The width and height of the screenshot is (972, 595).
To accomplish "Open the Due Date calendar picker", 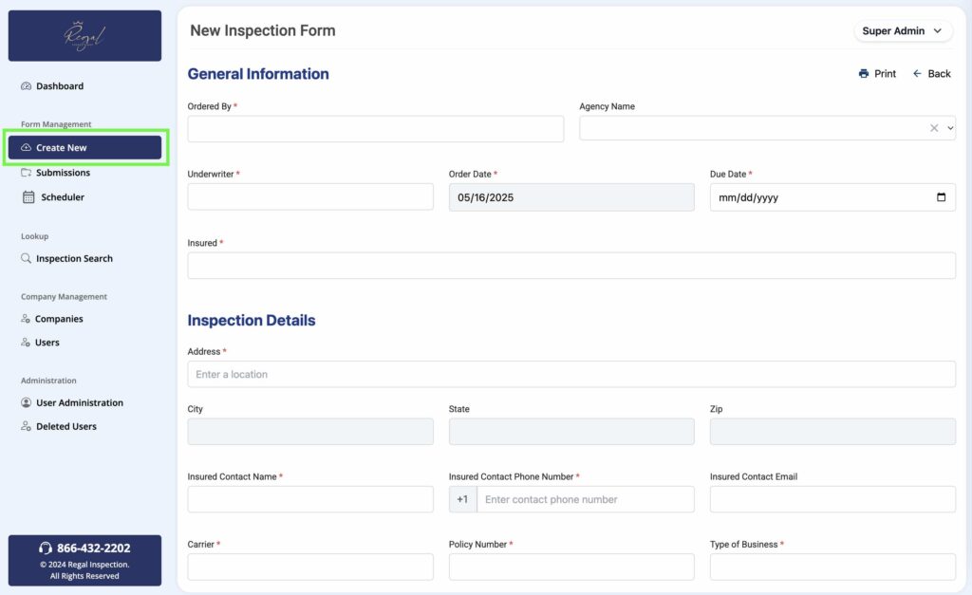I will [x=941, y=197].
